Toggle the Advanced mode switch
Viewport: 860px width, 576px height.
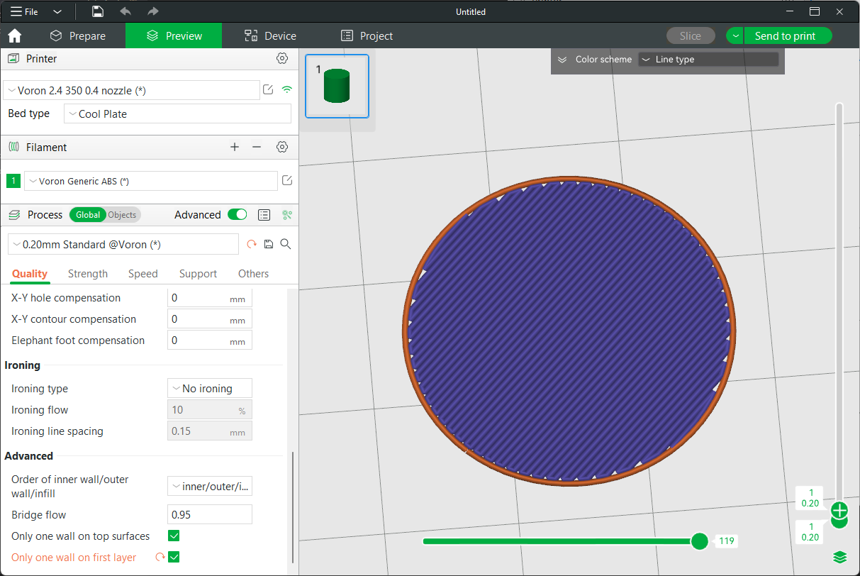237,215
